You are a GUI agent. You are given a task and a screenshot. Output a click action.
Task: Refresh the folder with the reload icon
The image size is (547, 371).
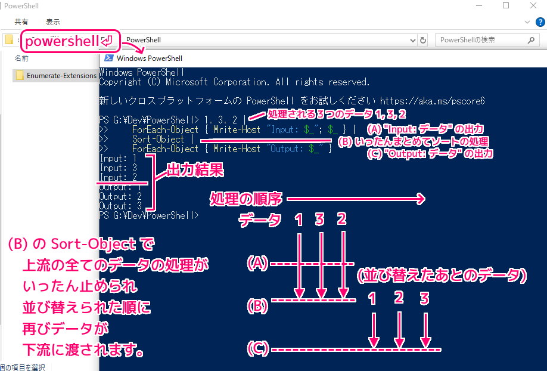[x=423, y=40]
